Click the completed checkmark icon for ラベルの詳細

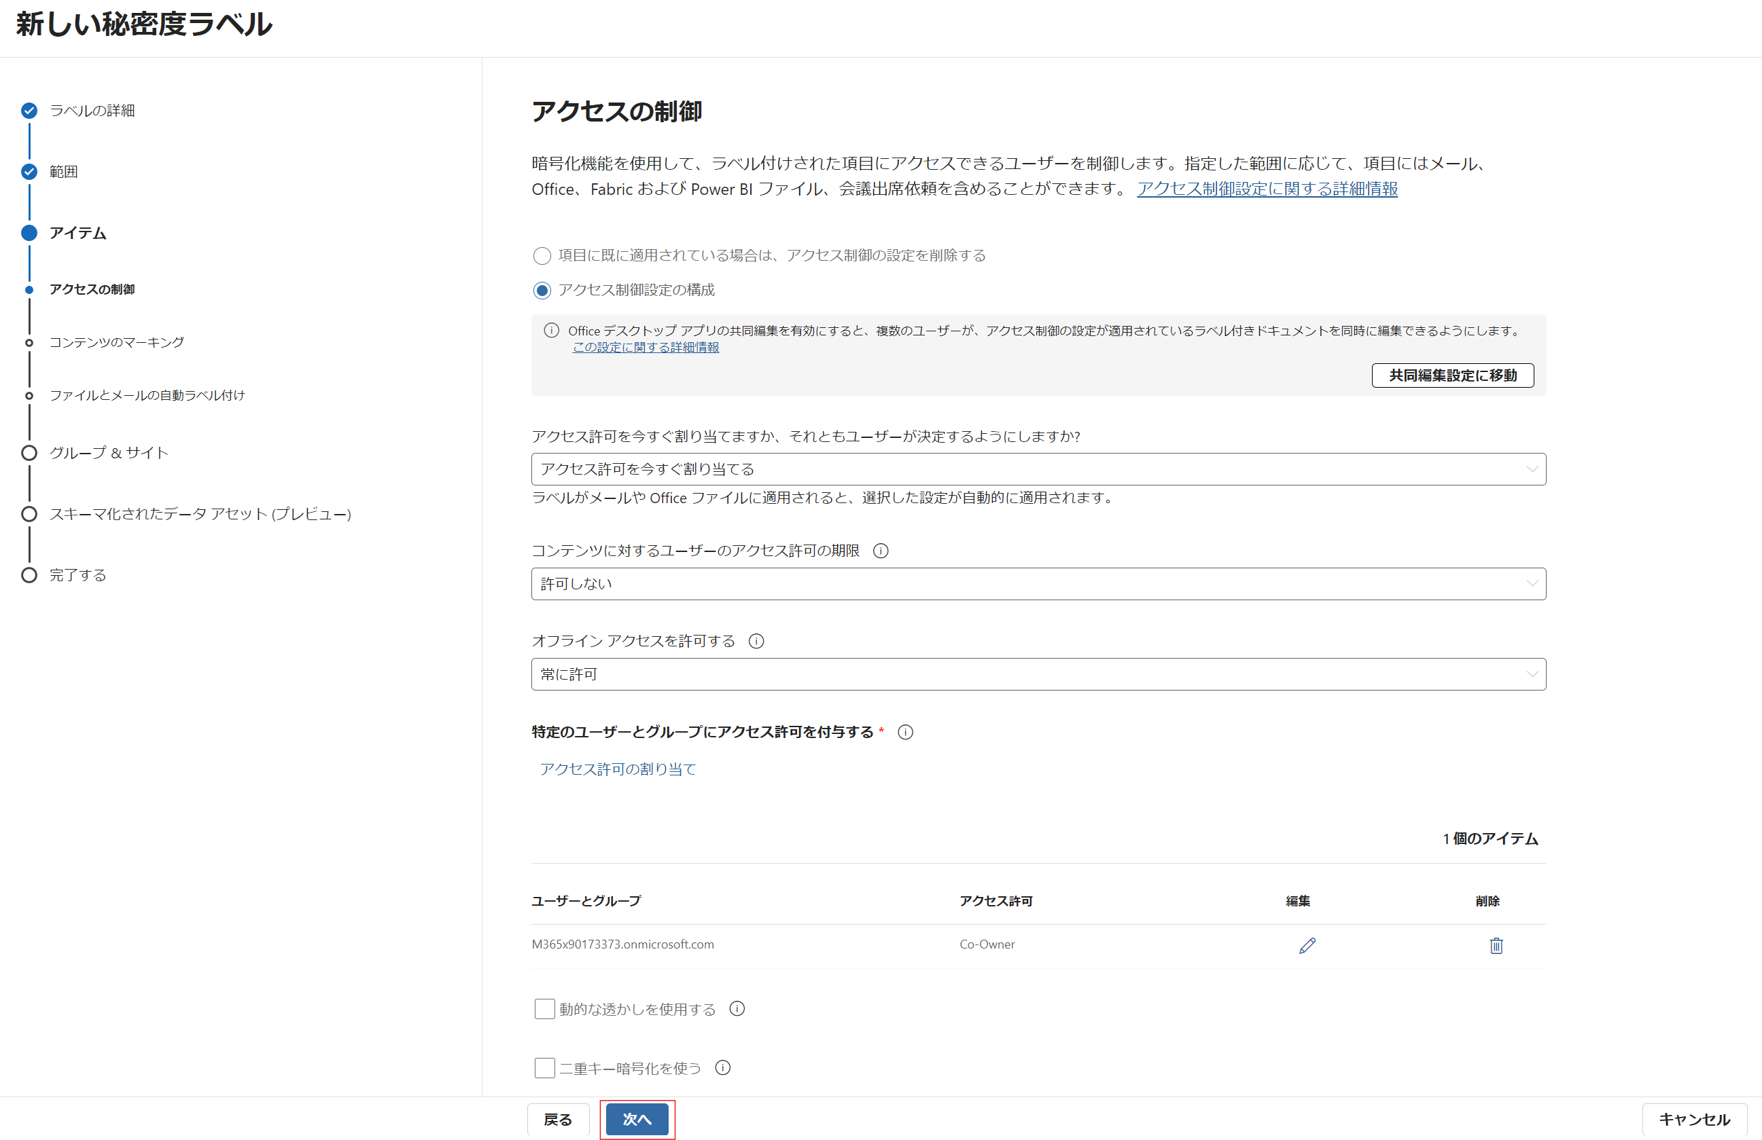[29, 111]
